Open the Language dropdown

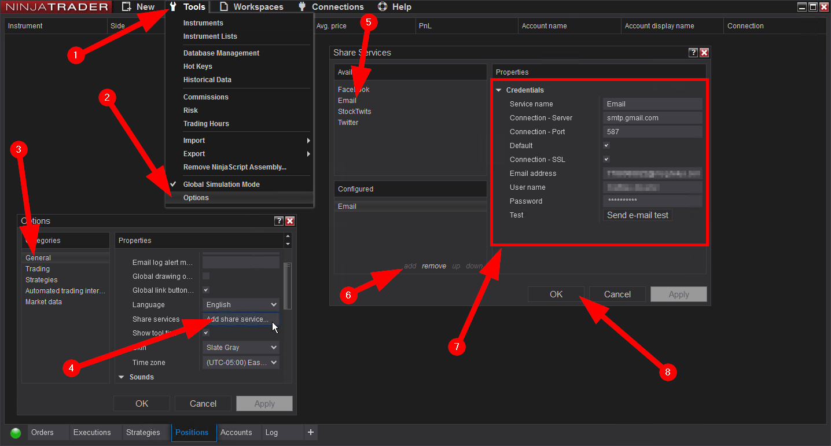tap(241, 305)
